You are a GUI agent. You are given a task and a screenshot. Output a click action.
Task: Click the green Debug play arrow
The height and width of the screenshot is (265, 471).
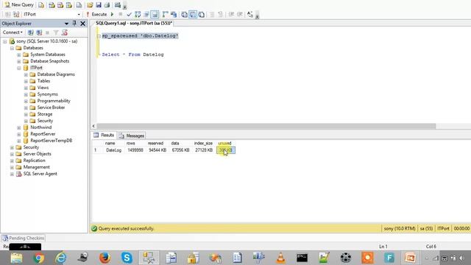click(112, 14)
